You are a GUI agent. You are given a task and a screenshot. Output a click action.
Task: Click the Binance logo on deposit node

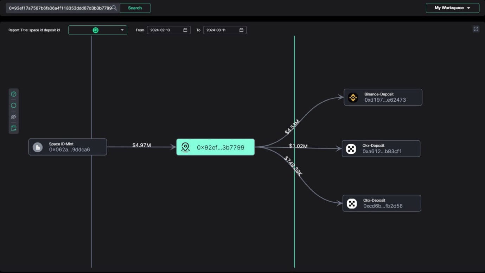click(353, 97)
